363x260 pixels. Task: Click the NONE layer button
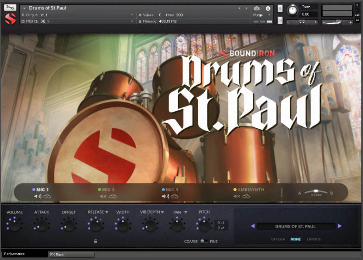(295, 239)
